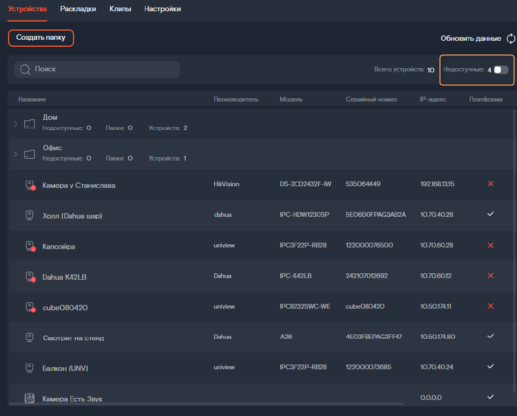
Task: Click camera icon for Балкон (UNV)
Action: click(30, 368)
